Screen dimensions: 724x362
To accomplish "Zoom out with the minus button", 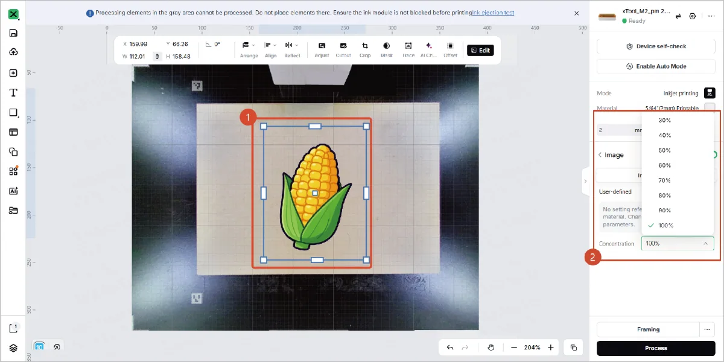I will tap(514, 348).
